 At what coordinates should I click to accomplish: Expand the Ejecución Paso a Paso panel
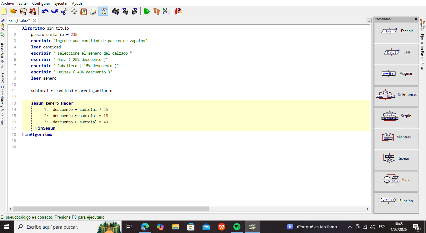point(422,52)
